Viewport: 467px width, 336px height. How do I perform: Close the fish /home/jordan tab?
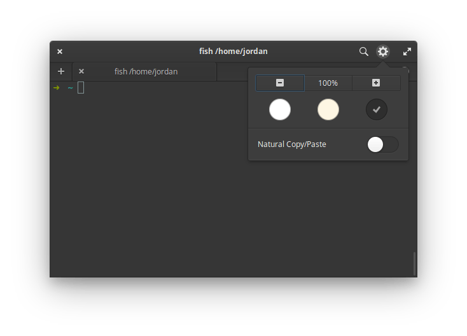81,71
